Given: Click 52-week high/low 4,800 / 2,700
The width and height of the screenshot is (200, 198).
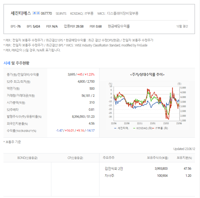Looking at the screenshot, I should tap(86, 82).
